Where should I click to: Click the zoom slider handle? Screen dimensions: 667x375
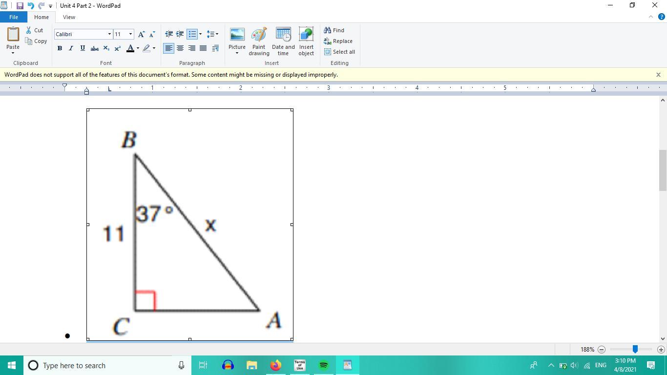635,349
